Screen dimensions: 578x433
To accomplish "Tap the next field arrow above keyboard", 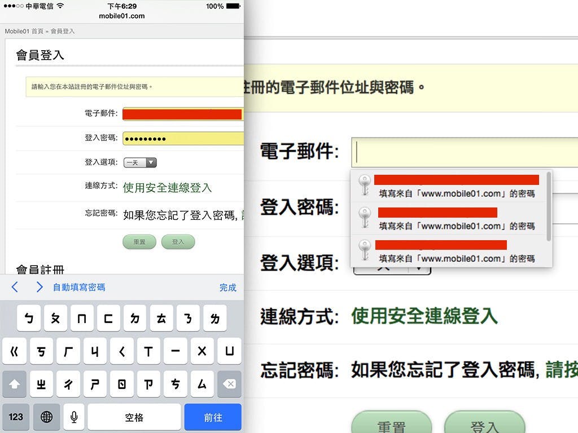I will (40, 287).
